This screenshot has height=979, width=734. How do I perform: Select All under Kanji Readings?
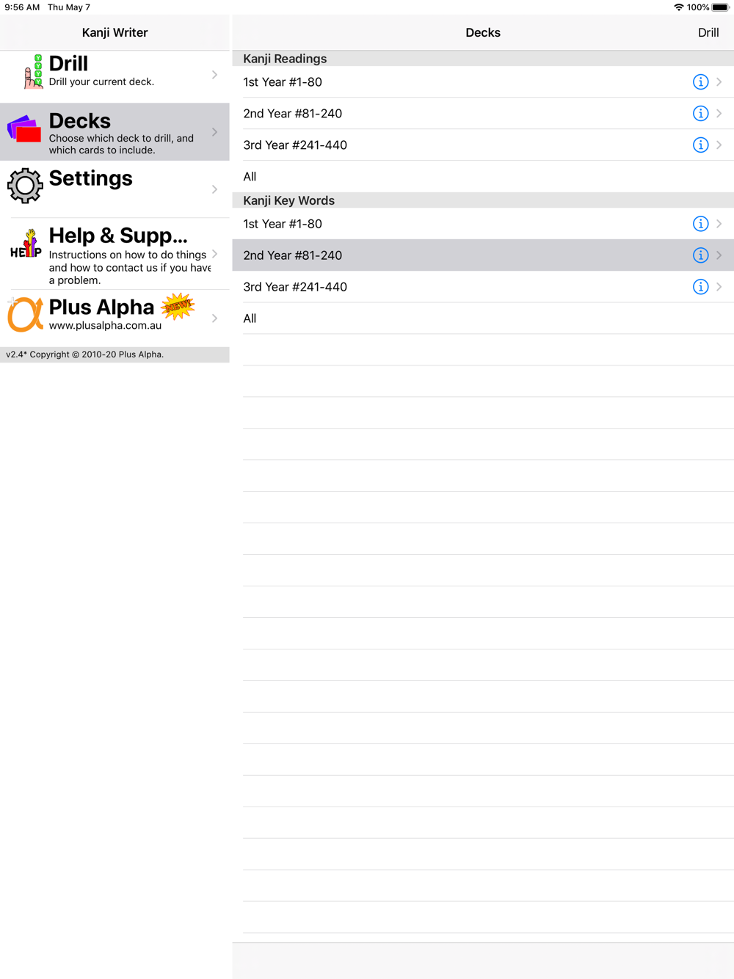pos(483,177)
